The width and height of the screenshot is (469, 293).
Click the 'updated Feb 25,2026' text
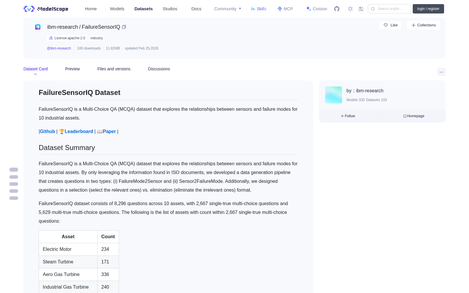(142, 48)
